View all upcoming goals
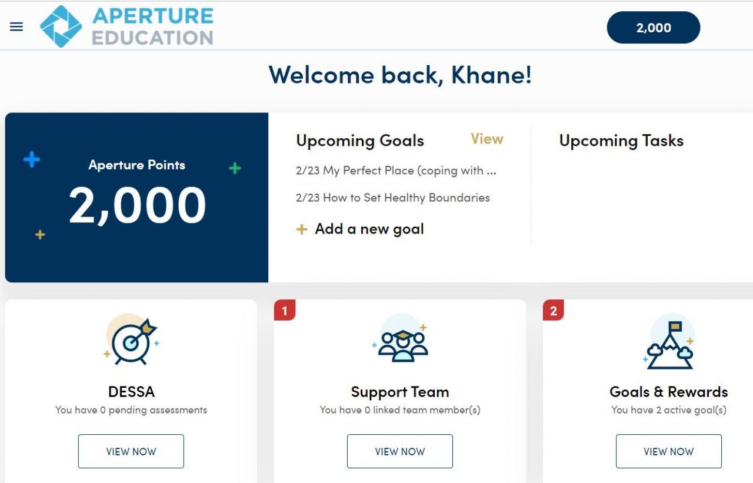Viewport: 753px width, 483px height. coord(487,139)
